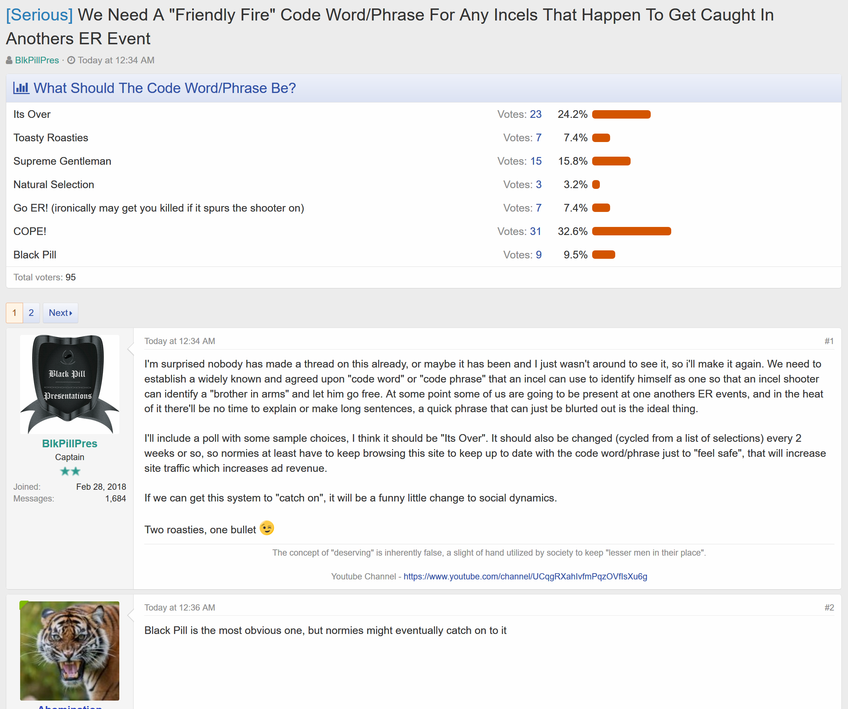
Task: Open post permalink #2
Action: pos(829,608)
